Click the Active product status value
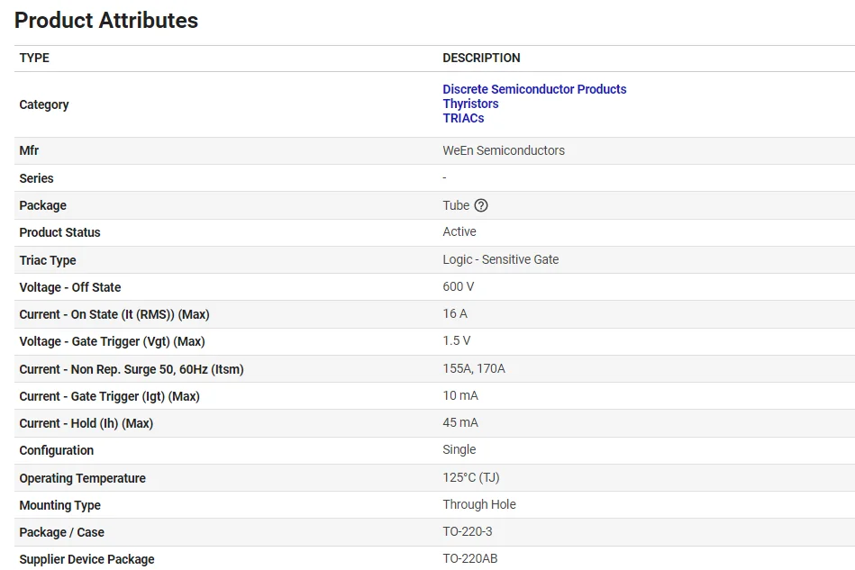Viewport: 855px width, 570px height. pos(459,231)
